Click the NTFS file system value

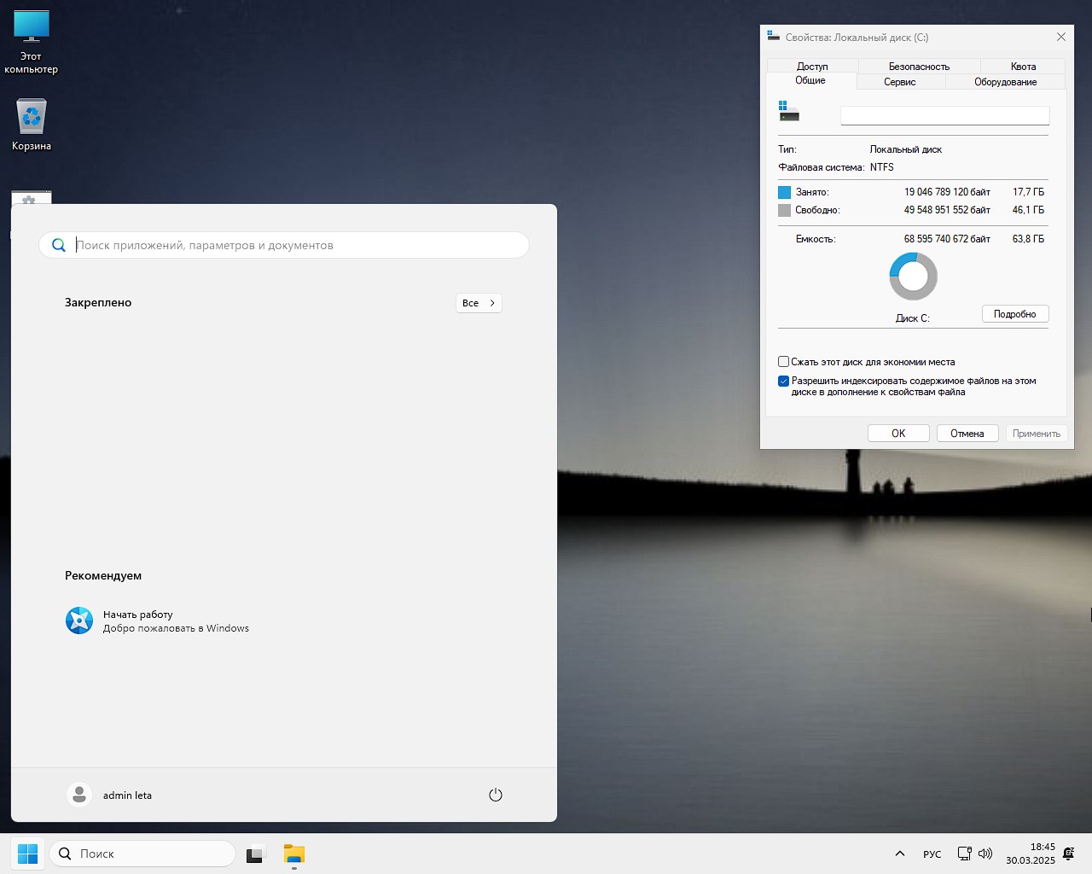(x=882, y=167)
